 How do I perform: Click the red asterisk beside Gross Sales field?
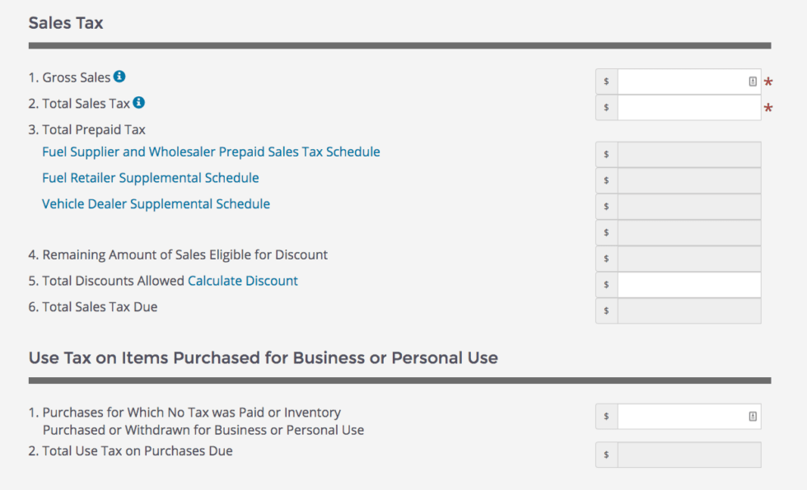[x=767, y=81]
